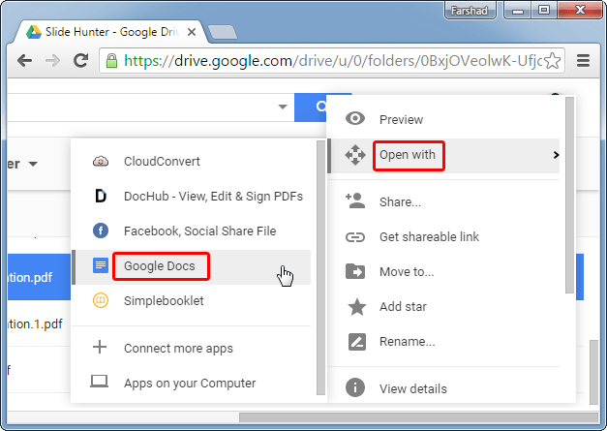This screenshot has width=607, height=431.
Task: Click the View details info icon
Action: click(355, 388)
